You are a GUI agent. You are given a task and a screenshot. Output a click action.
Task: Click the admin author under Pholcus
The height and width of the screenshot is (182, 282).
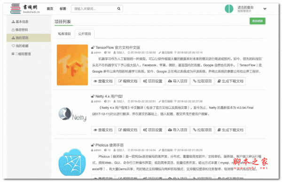[x=96, y=150]
